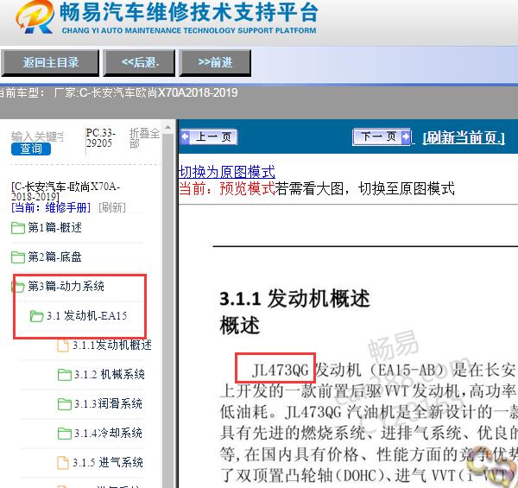Viewport: 518px width, 488px height.
Task: Return to main directory with 返回主目录
Action: coord(50,63)
